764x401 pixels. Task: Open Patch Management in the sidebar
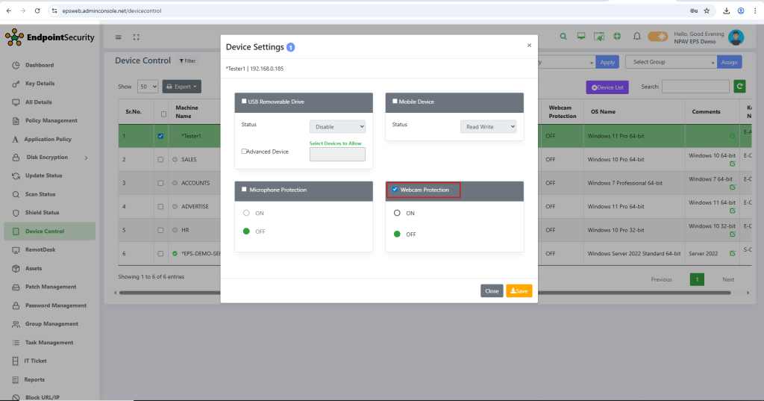(x=51, y=287)
